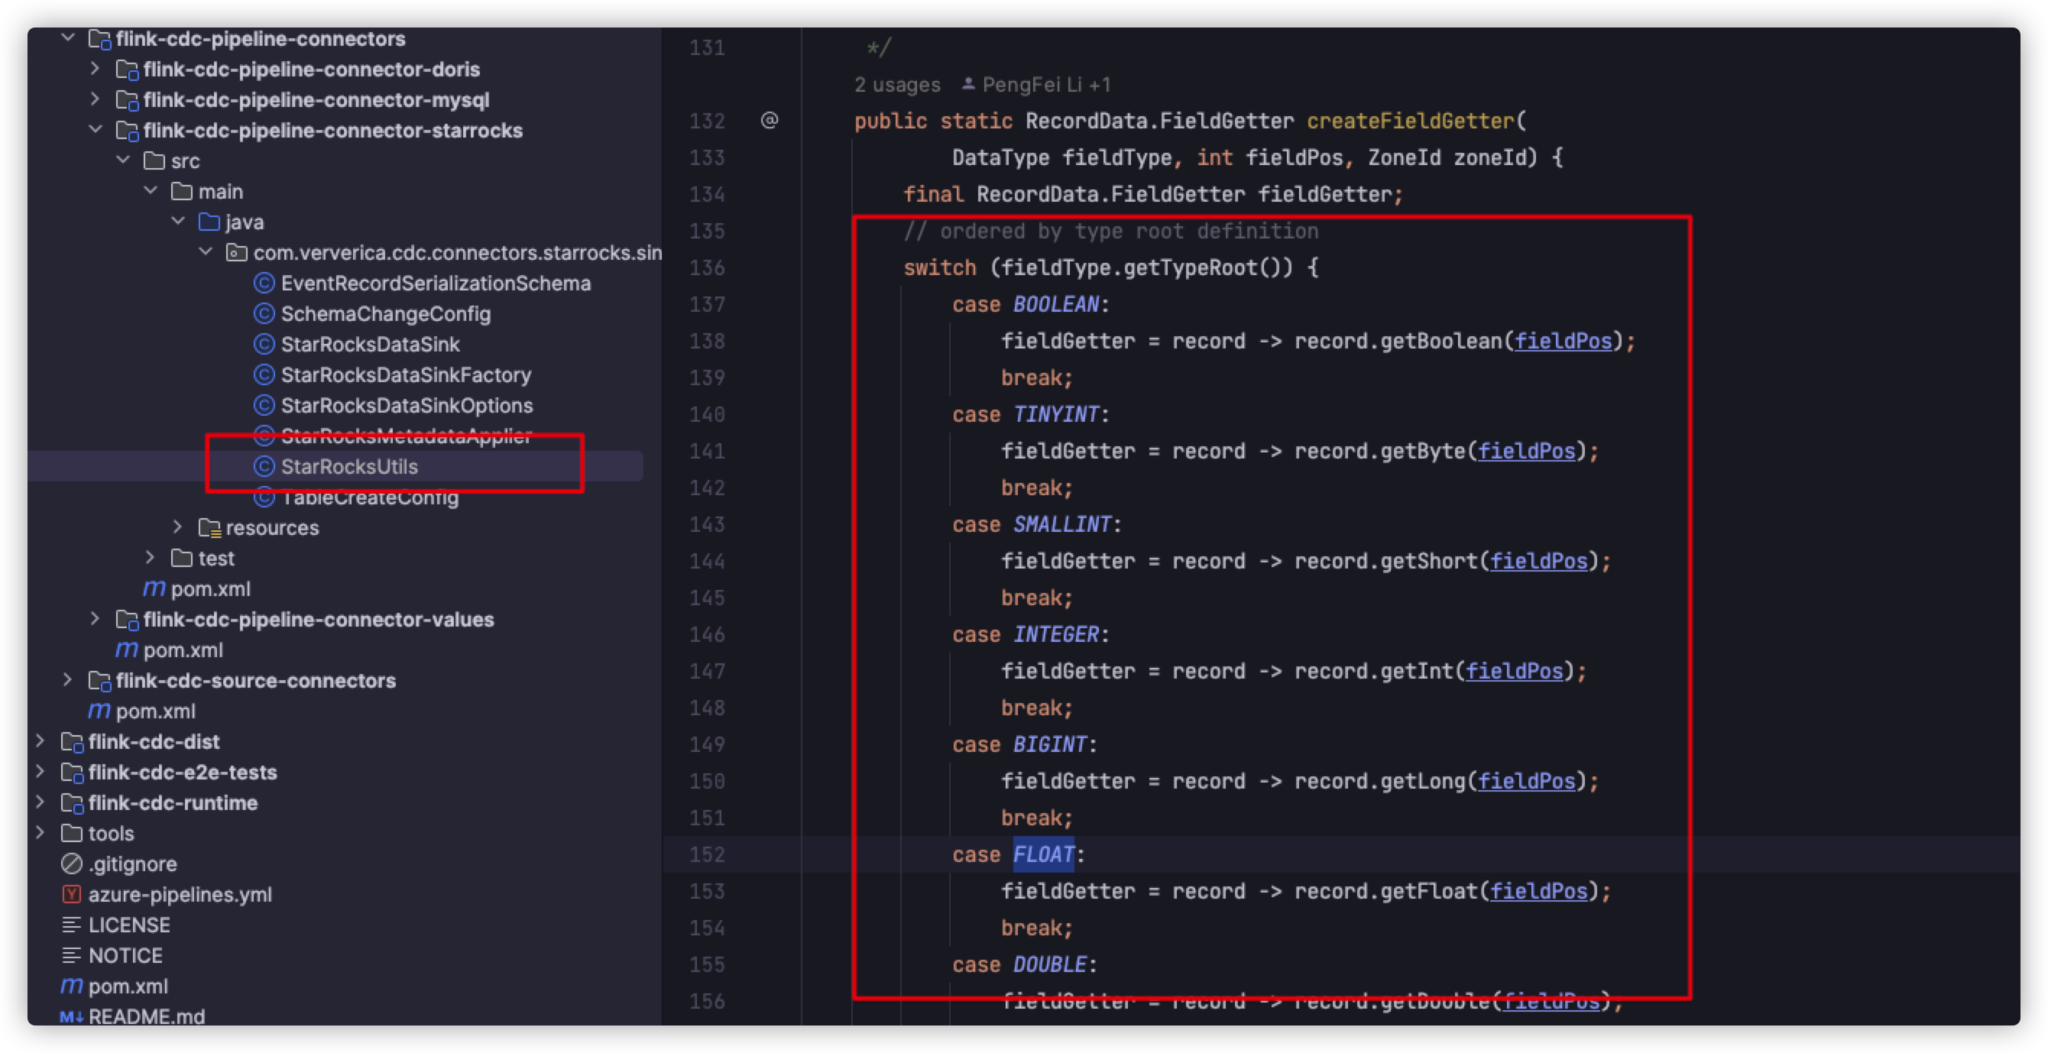
Task: Click the NOTICE text file icon
Action: tap(72, 955)
